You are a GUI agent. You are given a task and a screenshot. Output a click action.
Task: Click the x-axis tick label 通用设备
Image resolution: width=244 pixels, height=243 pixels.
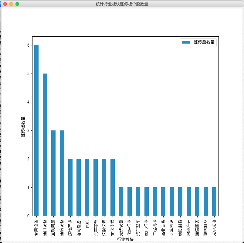45,228
